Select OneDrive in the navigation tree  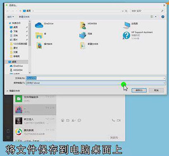click(16, 66)
